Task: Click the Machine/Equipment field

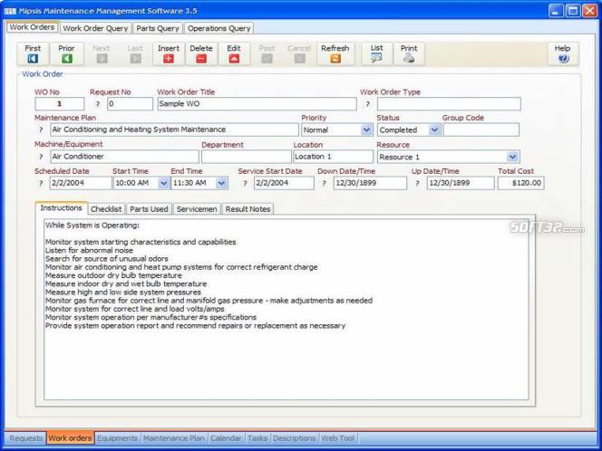Action: [x=124, y=157]
